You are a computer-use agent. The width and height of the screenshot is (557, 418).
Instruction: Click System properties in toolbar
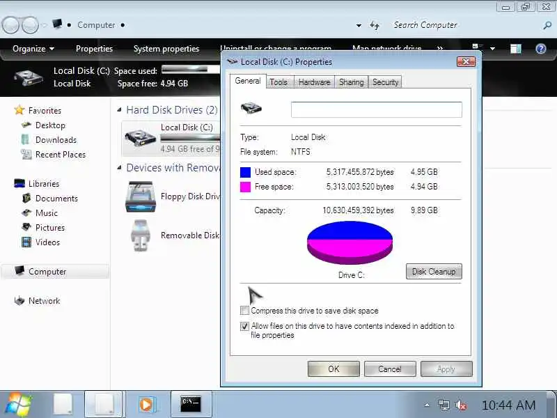coord(166,48)
